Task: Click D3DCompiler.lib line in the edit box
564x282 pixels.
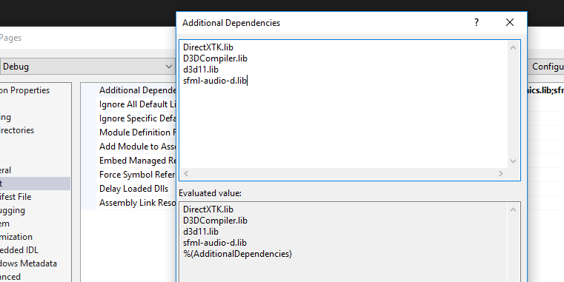Action: tap(215, 58)
